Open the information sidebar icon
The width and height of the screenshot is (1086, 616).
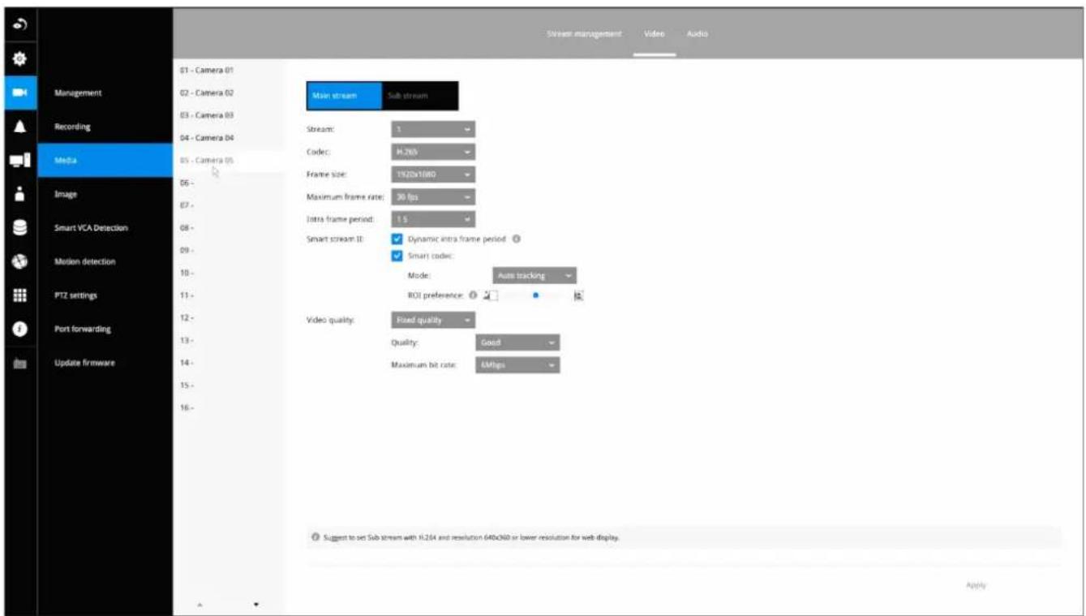19,329
